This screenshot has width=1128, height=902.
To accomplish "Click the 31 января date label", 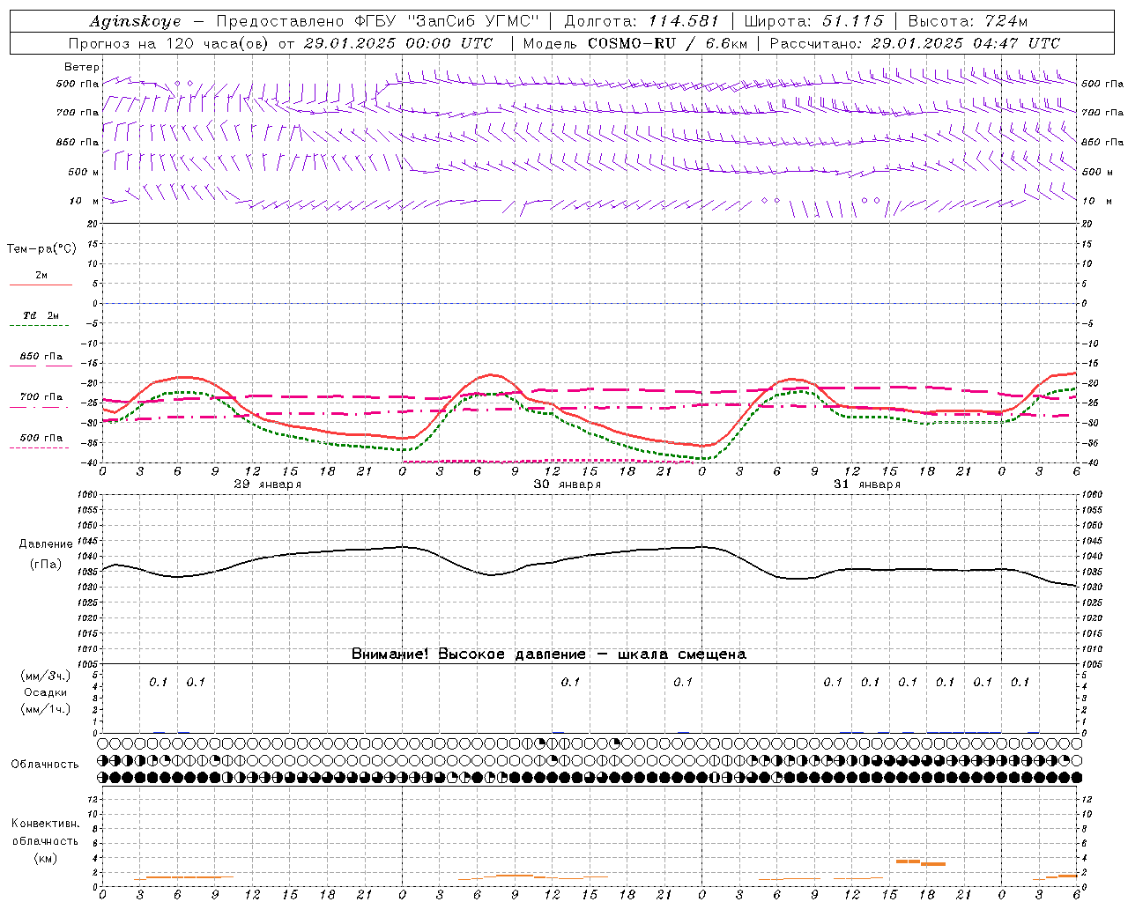I will click(867, 484).
